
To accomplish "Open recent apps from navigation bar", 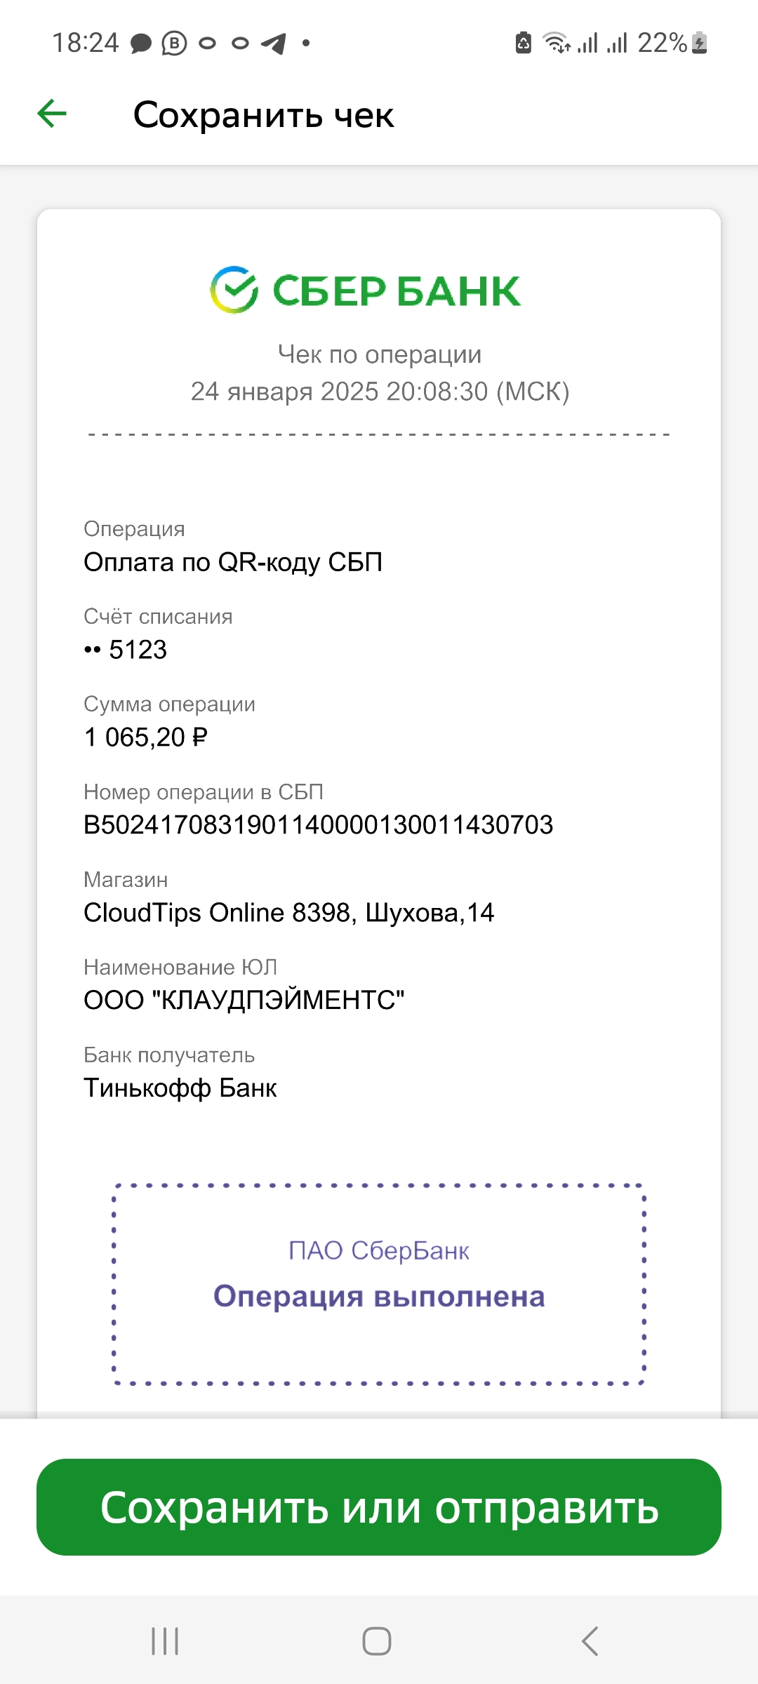I will (165, 1641).
